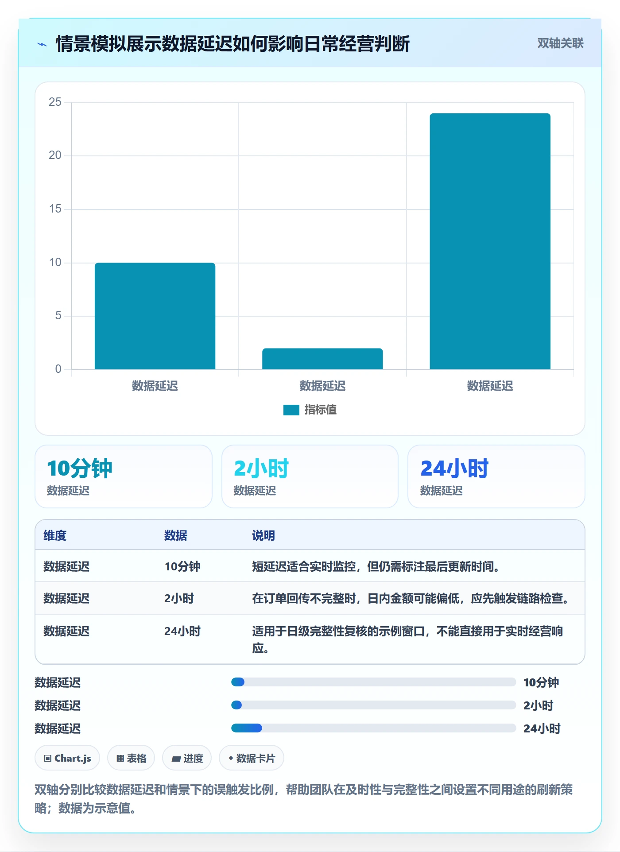Click the y-axis label 25
Screen dimensions: 620x852
[x=55, y=102]
